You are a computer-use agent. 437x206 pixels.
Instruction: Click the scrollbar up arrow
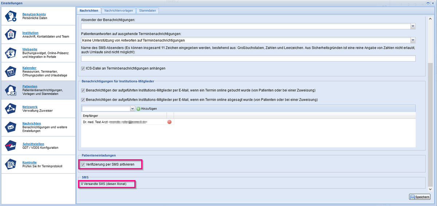tap(430, 19)
